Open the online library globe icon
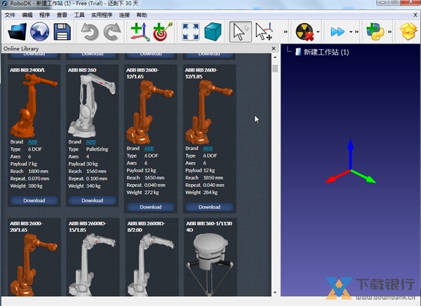 39,31
